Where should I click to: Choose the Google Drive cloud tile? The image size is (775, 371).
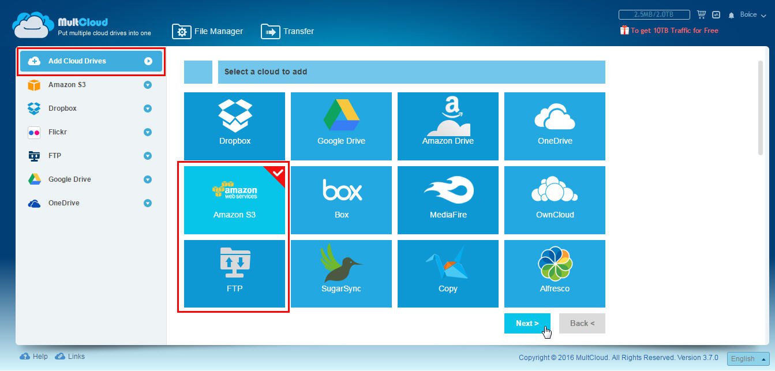[x=341, y=126]
